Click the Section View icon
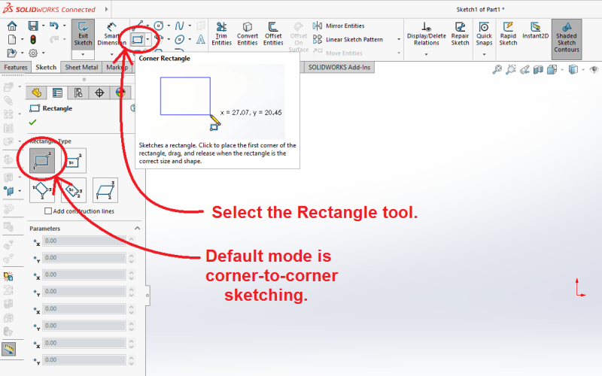Screen dimensions: 602x376 coord(538,69)
